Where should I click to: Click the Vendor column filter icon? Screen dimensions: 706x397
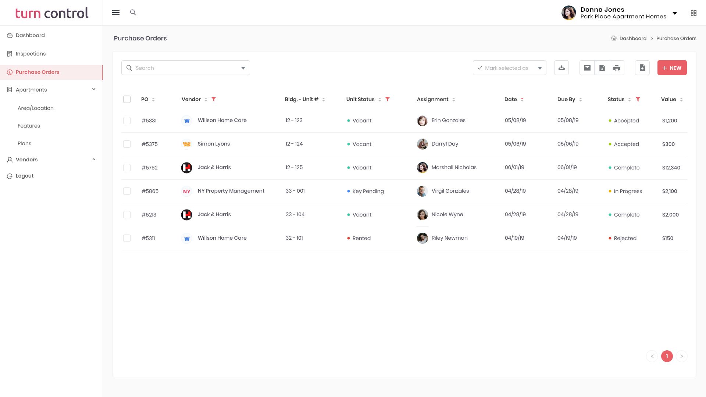214,99
